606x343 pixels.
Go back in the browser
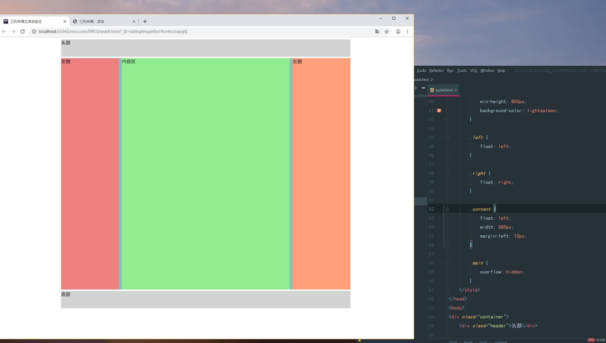coord(4,32)
